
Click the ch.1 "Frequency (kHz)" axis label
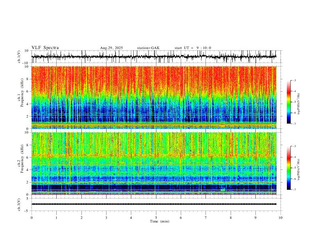(x=22, y=92)
